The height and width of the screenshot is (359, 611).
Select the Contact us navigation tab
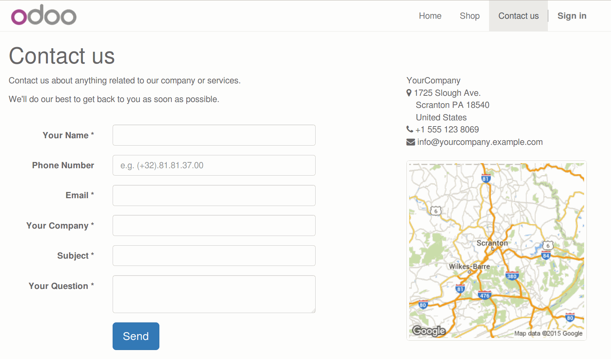(x=518, y=16)
